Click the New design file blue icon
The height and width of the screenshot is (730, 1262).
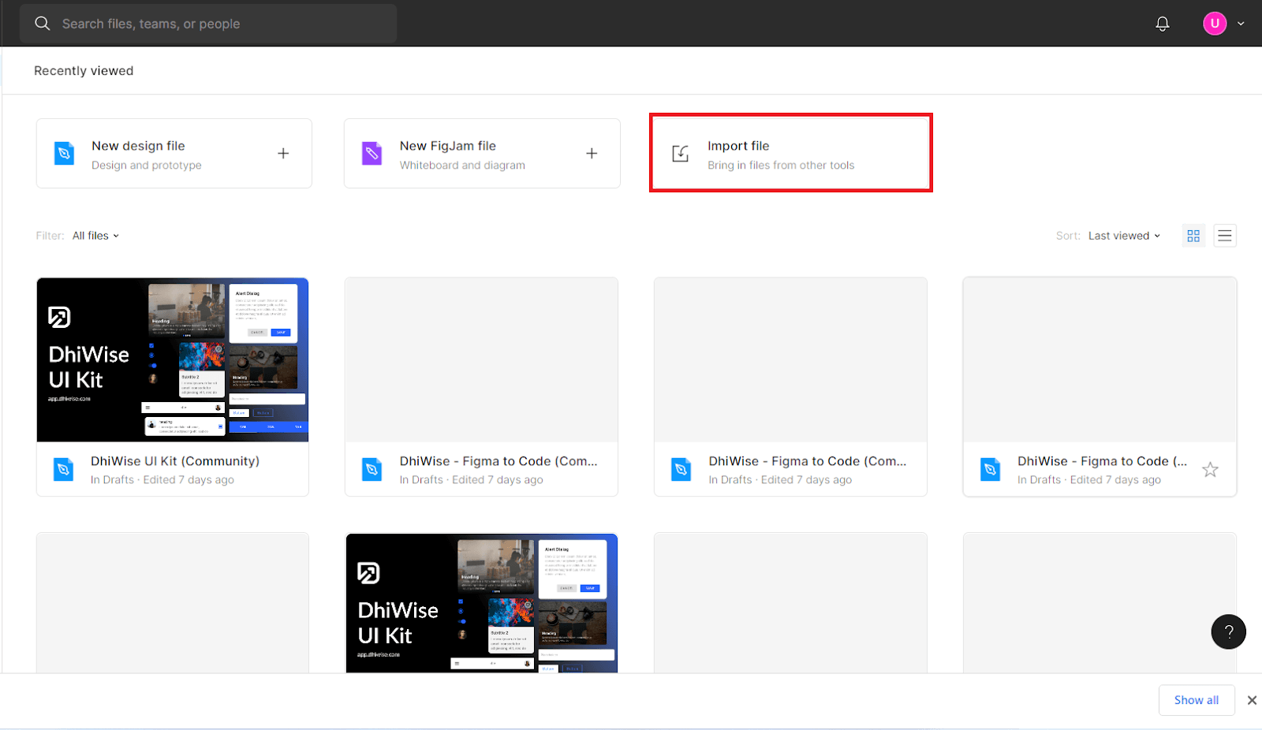[64, 153]
